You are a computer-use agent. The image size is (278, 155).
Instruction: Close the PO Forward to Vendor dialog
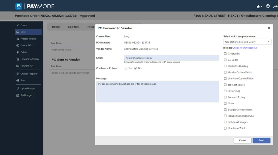(269, 28)
